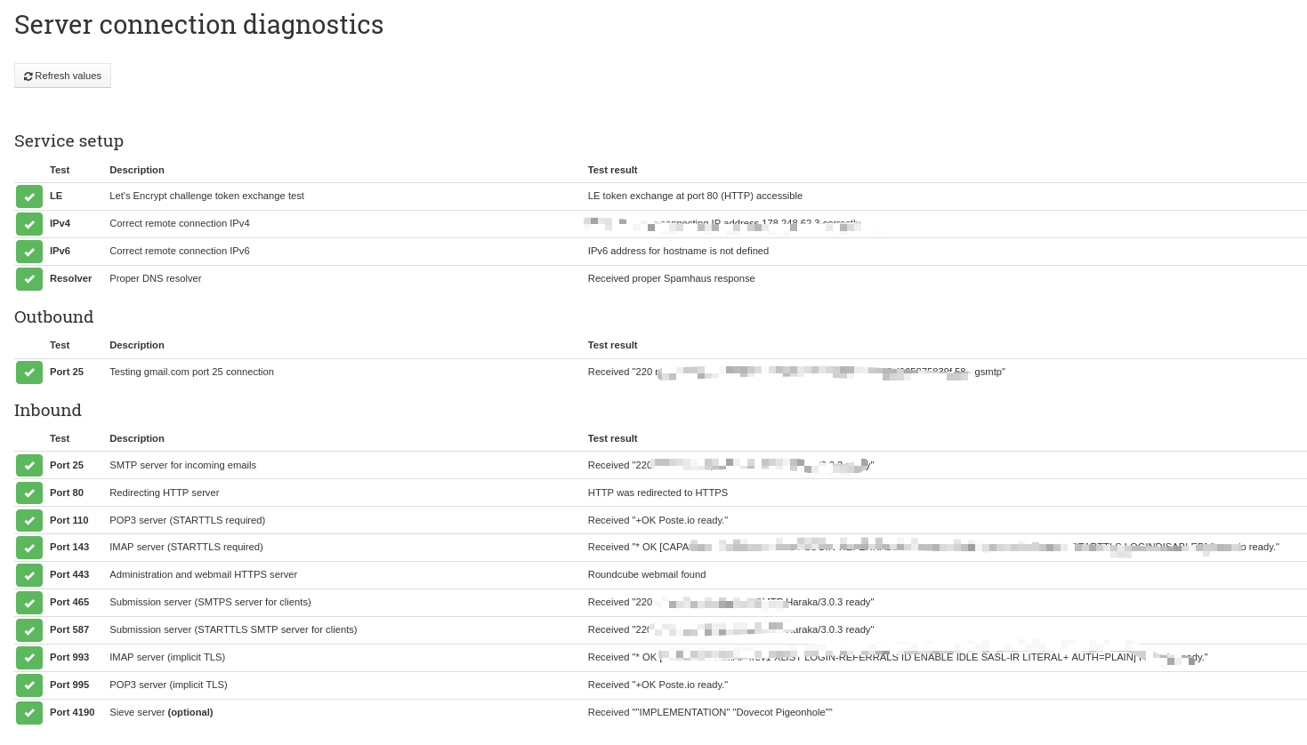Image resolution: width=1307 pixels, height=745 pixels.
Task: Click the green status icon for IPv4 row
Action: 29,224
